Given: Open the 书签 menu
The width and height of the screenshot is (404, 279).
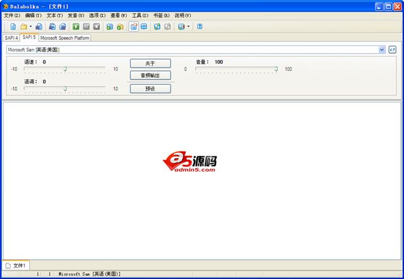Looking at the screenshot, I should [x=162, y=15].
